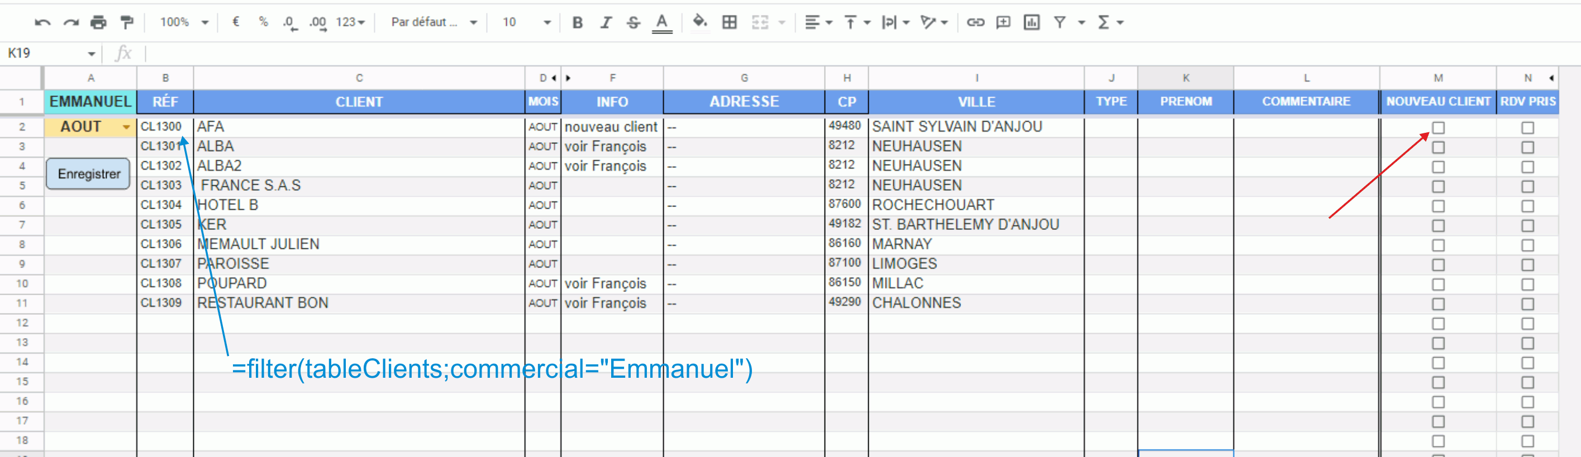Select the ROCHECHOUART city cell
The image size is (1581, 457).
coord(976,205)
